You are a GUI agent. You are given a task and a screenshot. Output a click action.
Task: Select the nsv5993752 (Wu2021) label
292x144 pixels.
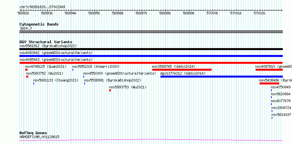45,73
